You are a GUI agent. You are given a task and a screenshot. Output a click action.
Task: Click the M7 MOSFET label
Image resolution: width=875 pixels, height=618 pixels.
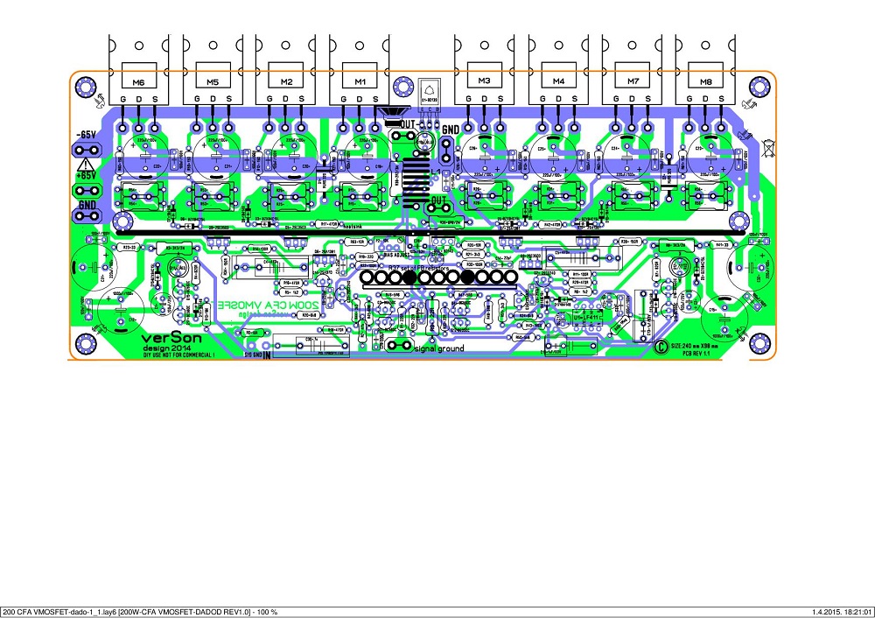[633, 81]
